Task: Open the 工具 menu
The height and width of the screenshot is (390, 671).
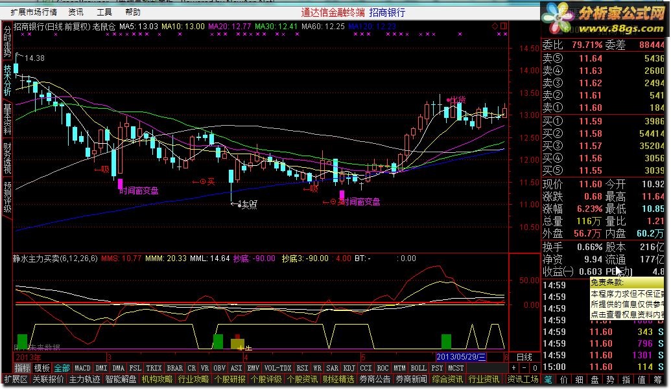Action: click(x=104, y=12)
